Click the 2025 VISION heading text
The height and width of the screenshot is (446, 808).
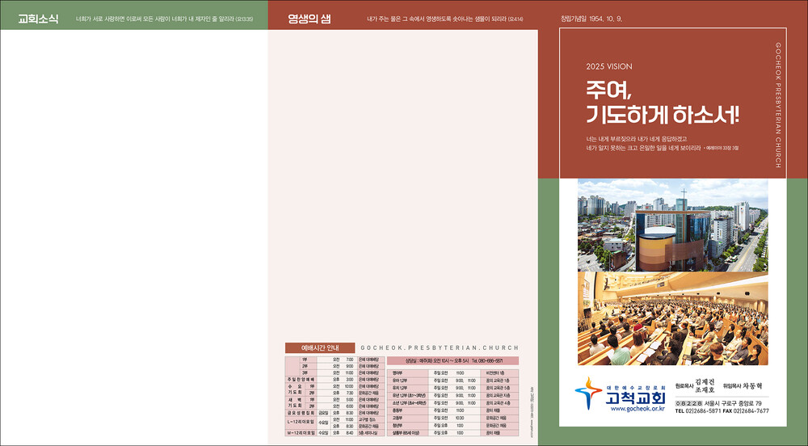click(609, 67)
